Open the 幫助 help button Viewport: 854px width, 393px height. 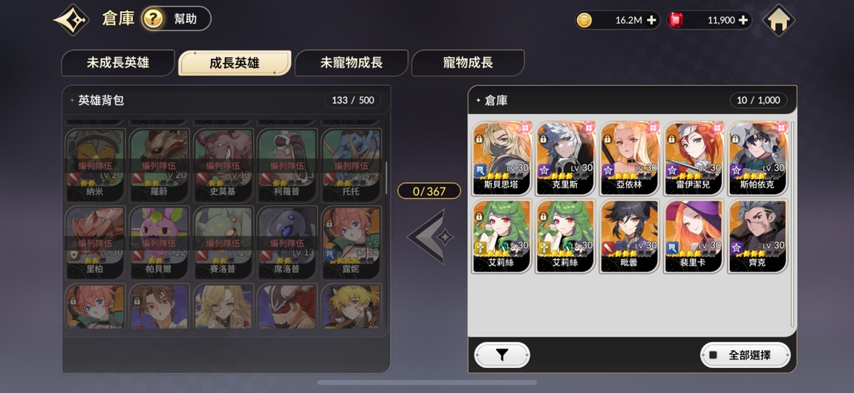[x=176, y=19]
